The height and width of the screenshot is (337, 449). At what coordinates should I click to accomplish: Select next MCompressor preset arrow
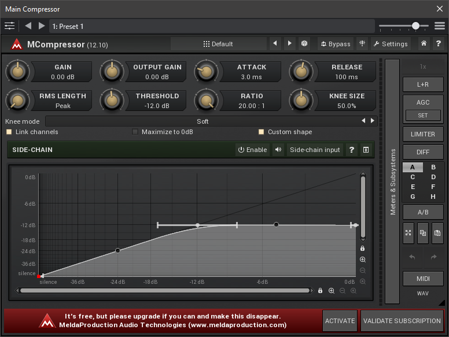289,43
